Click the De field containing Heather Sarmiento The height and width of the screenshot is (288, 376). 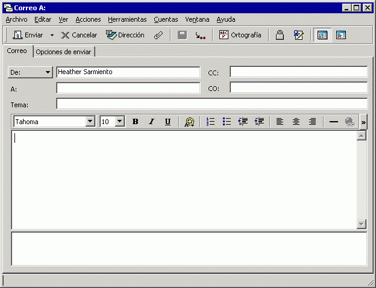coord(128,72)
